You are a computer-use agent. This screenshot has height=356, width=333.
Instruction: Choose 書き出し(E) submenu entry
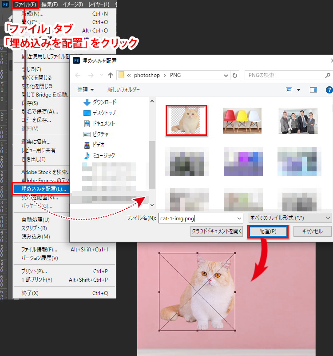42,159
